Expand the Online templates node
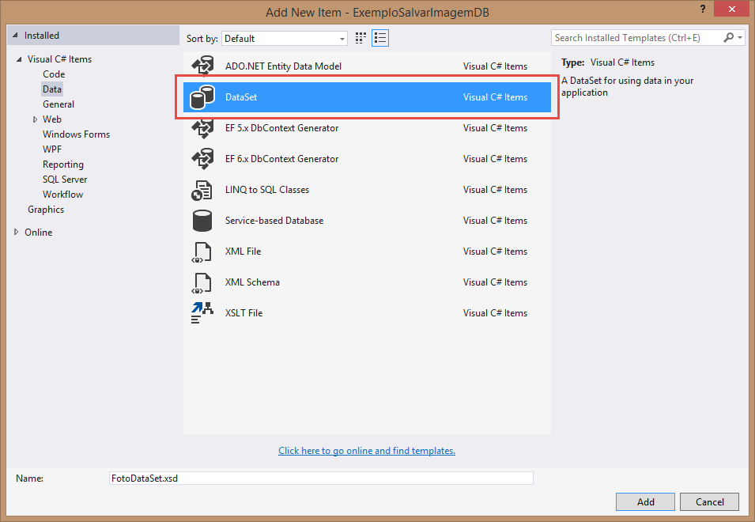The height and width of the screenshot is (522, 755). tap(17, 233)
